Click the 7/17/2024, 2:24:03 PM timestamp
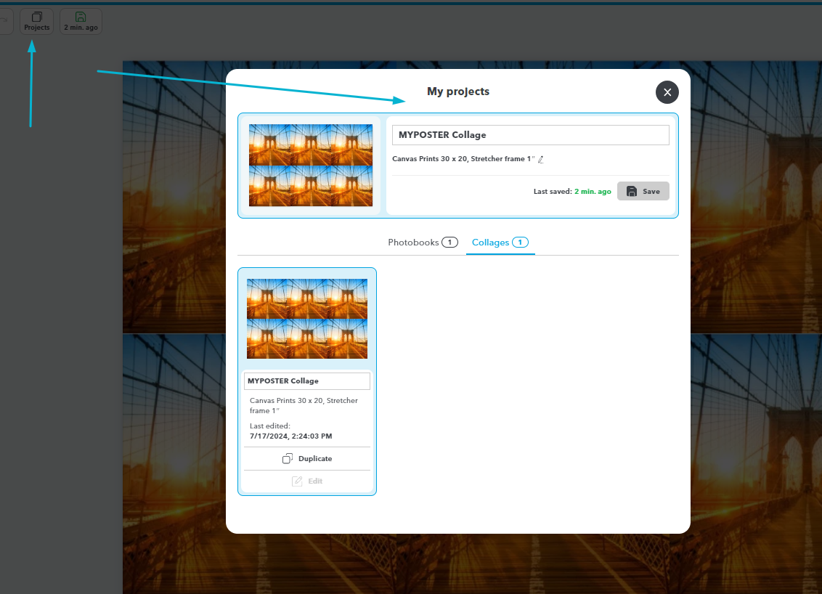Image resolution: width=822 pixels, height=594 pixels. click(291, 436)
